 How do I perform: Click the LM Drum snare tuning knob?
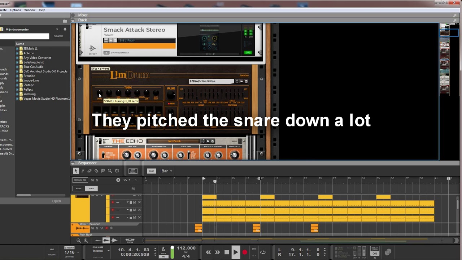tap(100, 93)
